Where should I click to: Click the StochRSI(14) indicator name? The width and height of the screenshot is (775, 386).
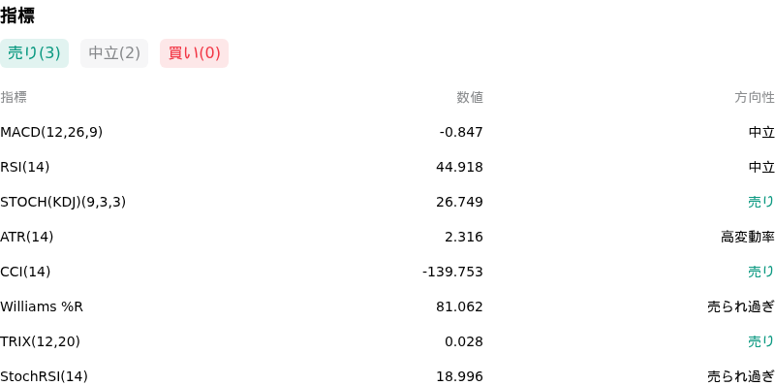[x=44, y=376]
